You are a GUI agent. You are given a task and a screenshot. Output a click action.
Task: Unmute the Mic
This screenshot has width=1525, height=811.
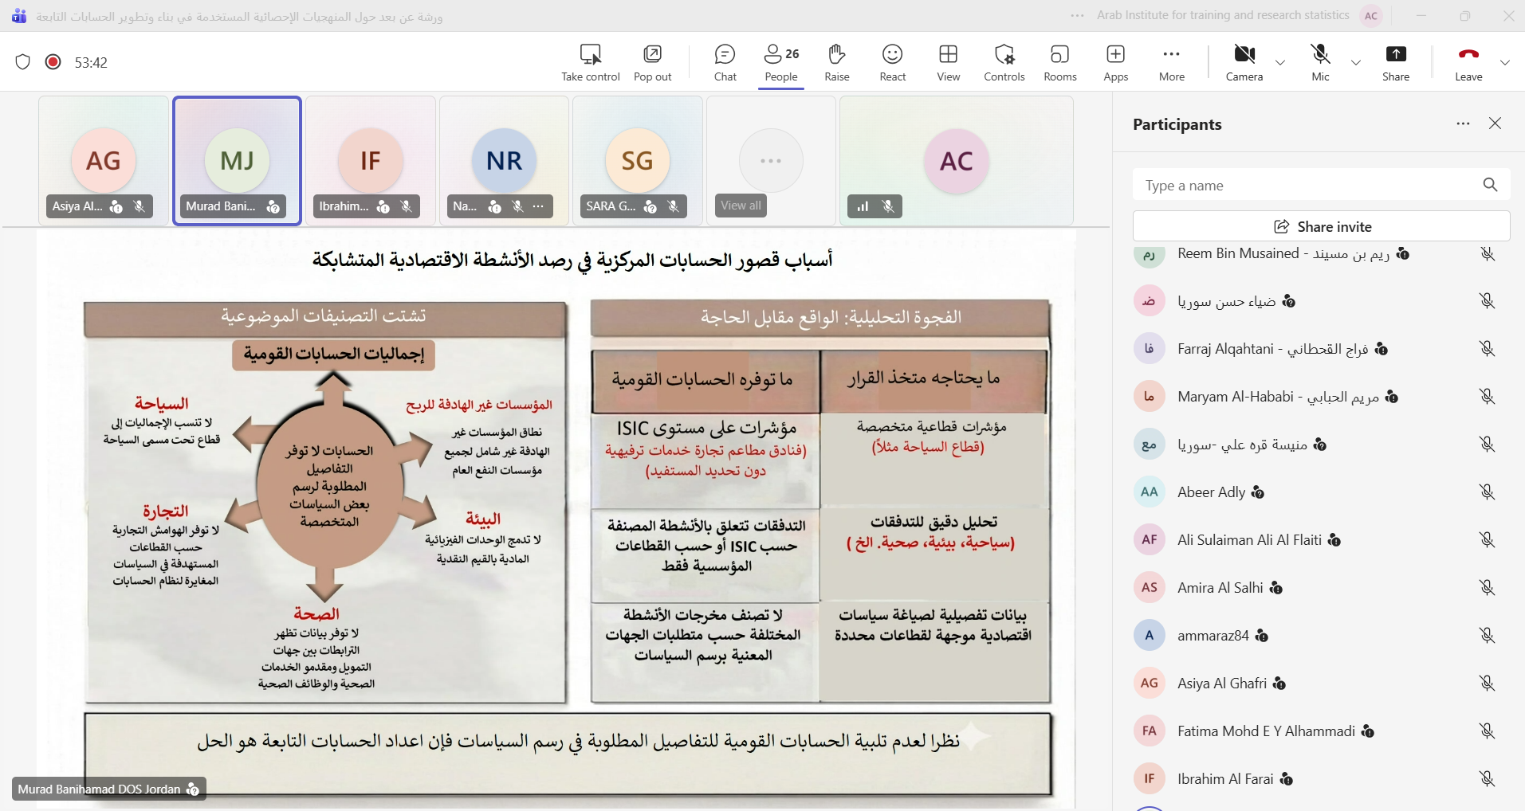(1320, 62)
